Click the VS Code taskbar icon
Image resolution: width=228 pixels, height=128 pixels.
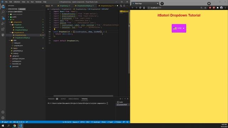point(20,126)
